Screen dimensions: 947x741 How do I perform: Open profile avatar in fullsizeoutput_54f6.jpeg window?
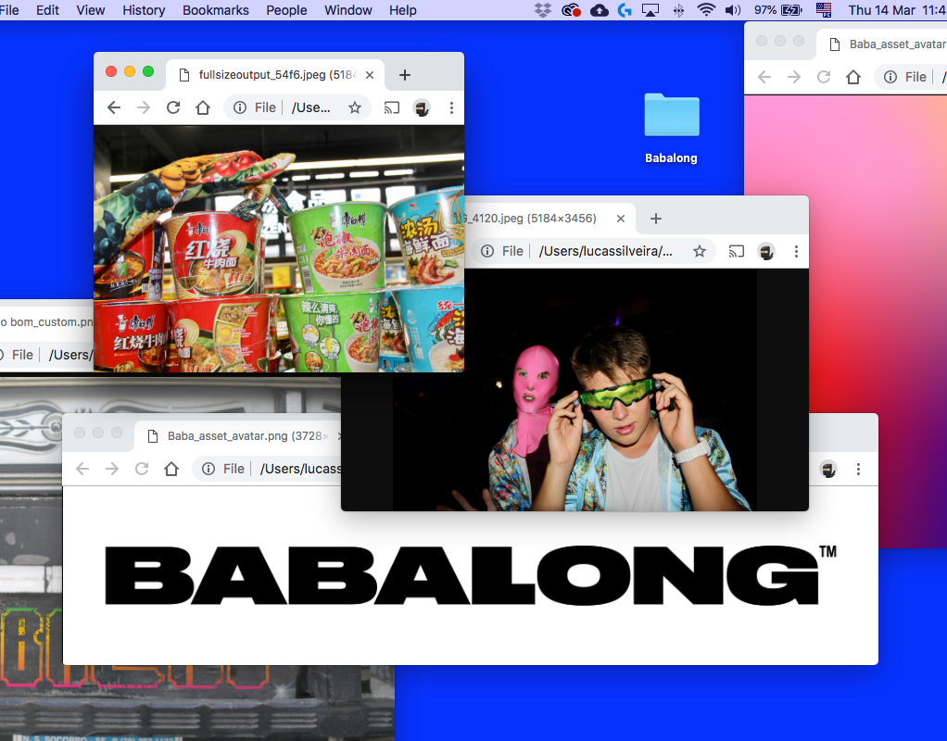tap(422, 108)
